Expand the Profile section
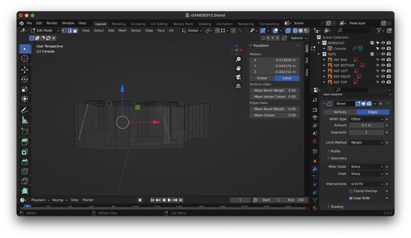Image resolution: width=411 pixels, height=238 pixels. [335, 151]
